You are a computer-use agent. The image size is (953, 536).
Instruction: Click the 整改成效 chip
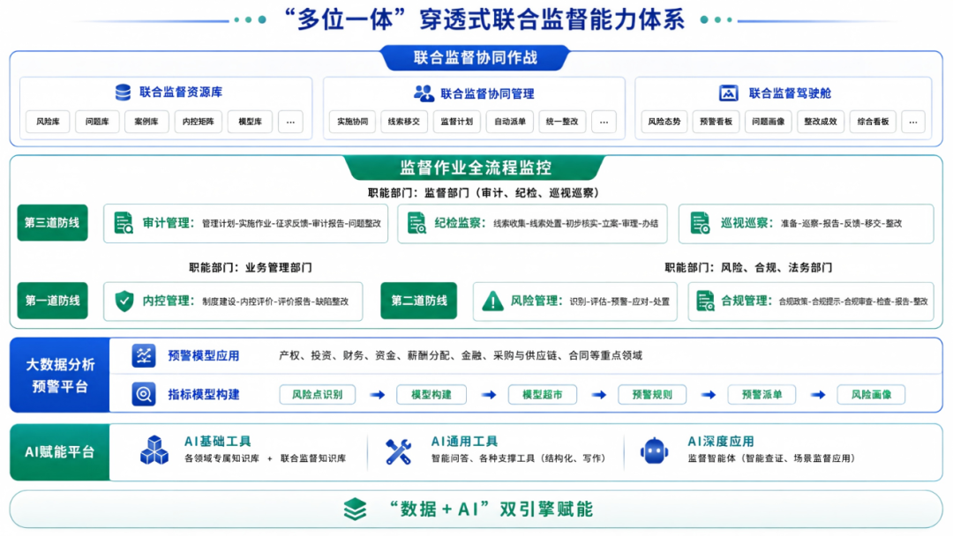point(821,122)
